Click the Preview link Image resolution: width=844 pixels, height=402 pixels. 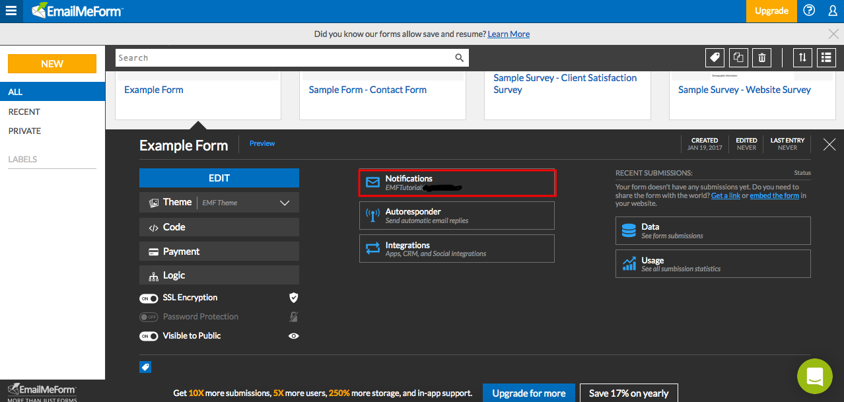tap(262, 143)
